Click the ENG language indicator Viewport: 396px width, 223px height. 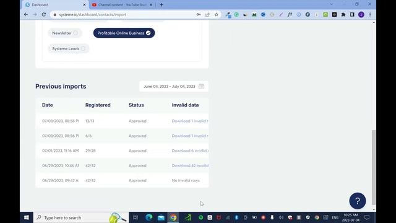point(335,217)
